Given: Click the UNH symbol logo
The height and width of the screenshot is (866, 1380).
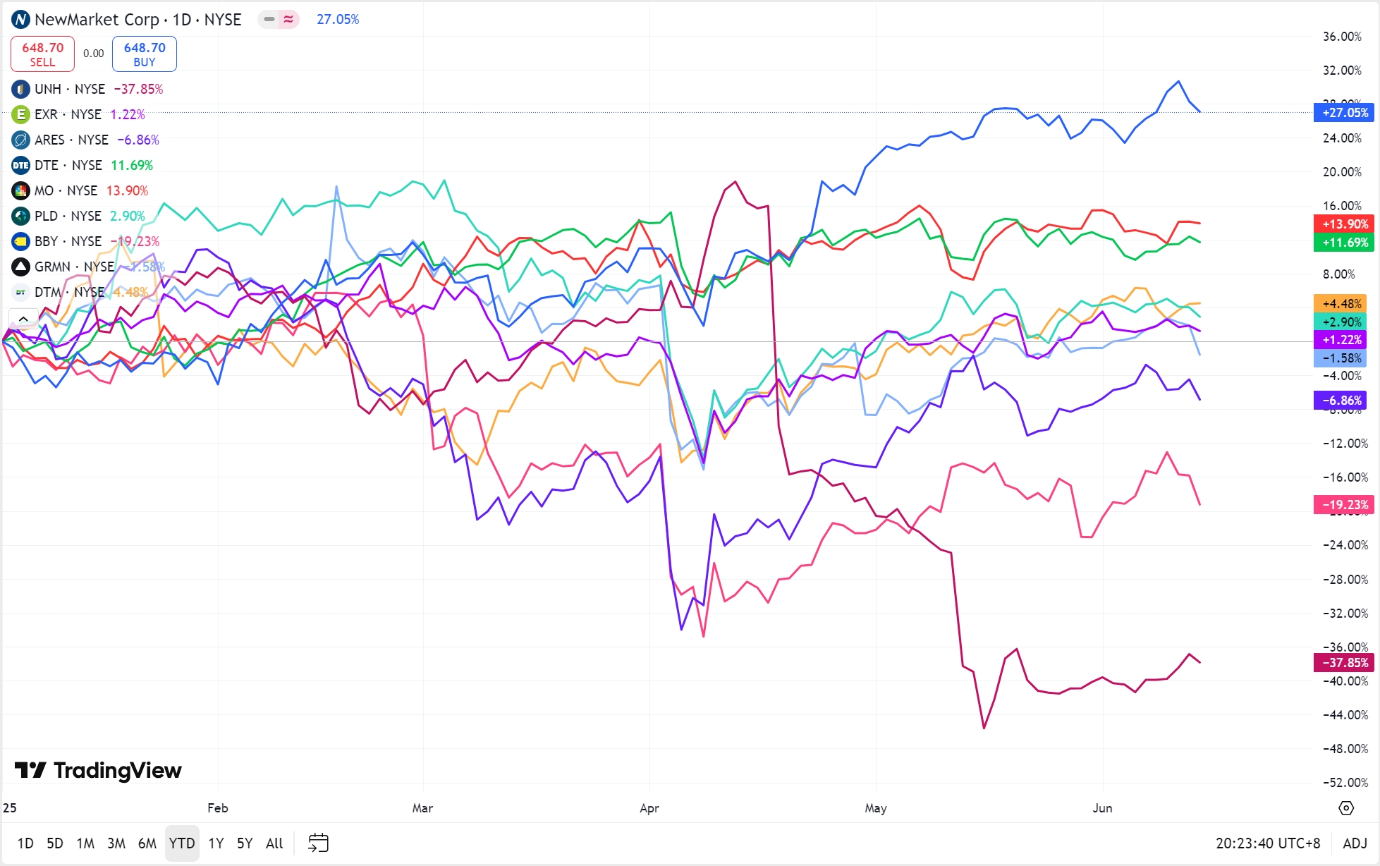Looking at the screenshot, I should pos(21,89).
